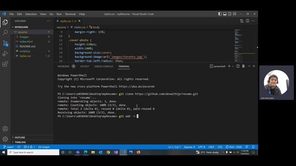Image resolution: width=296 pixels, height=166 pixels.
Task: Switch to the Debug Console tab
Action: (104, 66)
